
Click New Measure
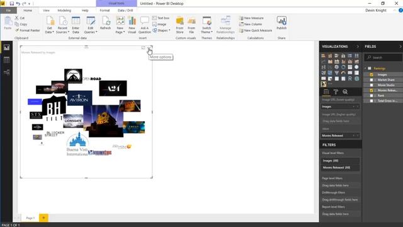coord(251,18)
